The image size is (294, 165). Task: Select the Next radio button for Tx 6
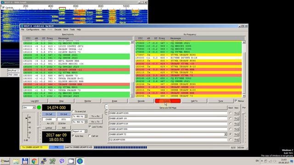231,139
